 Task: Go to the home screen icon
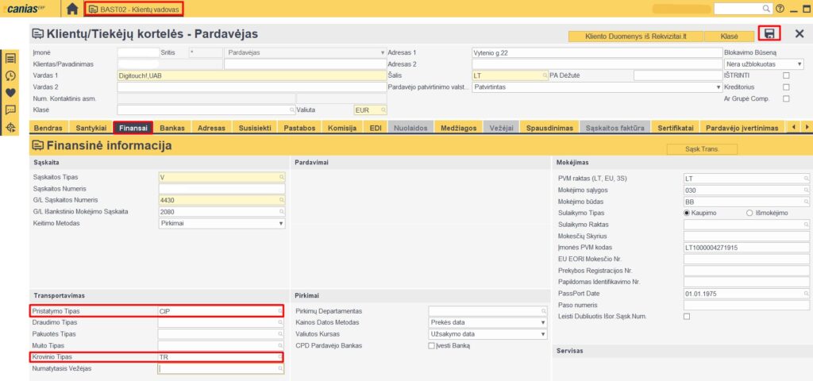72,9
